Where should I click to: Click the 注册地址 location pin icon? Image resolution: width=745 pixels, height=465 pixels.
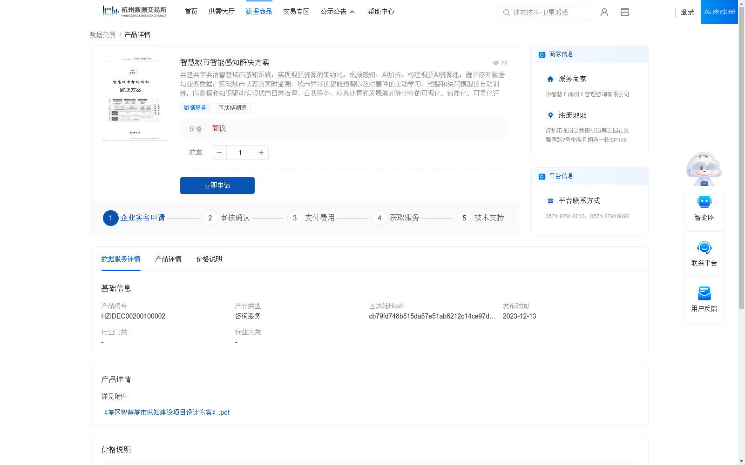[550, 115]
